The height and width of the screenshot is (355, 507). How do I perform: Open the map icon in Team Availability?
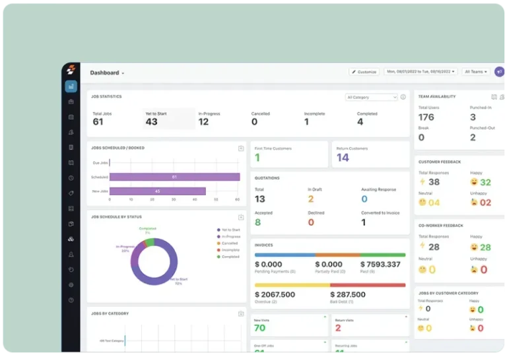(493, 97)
